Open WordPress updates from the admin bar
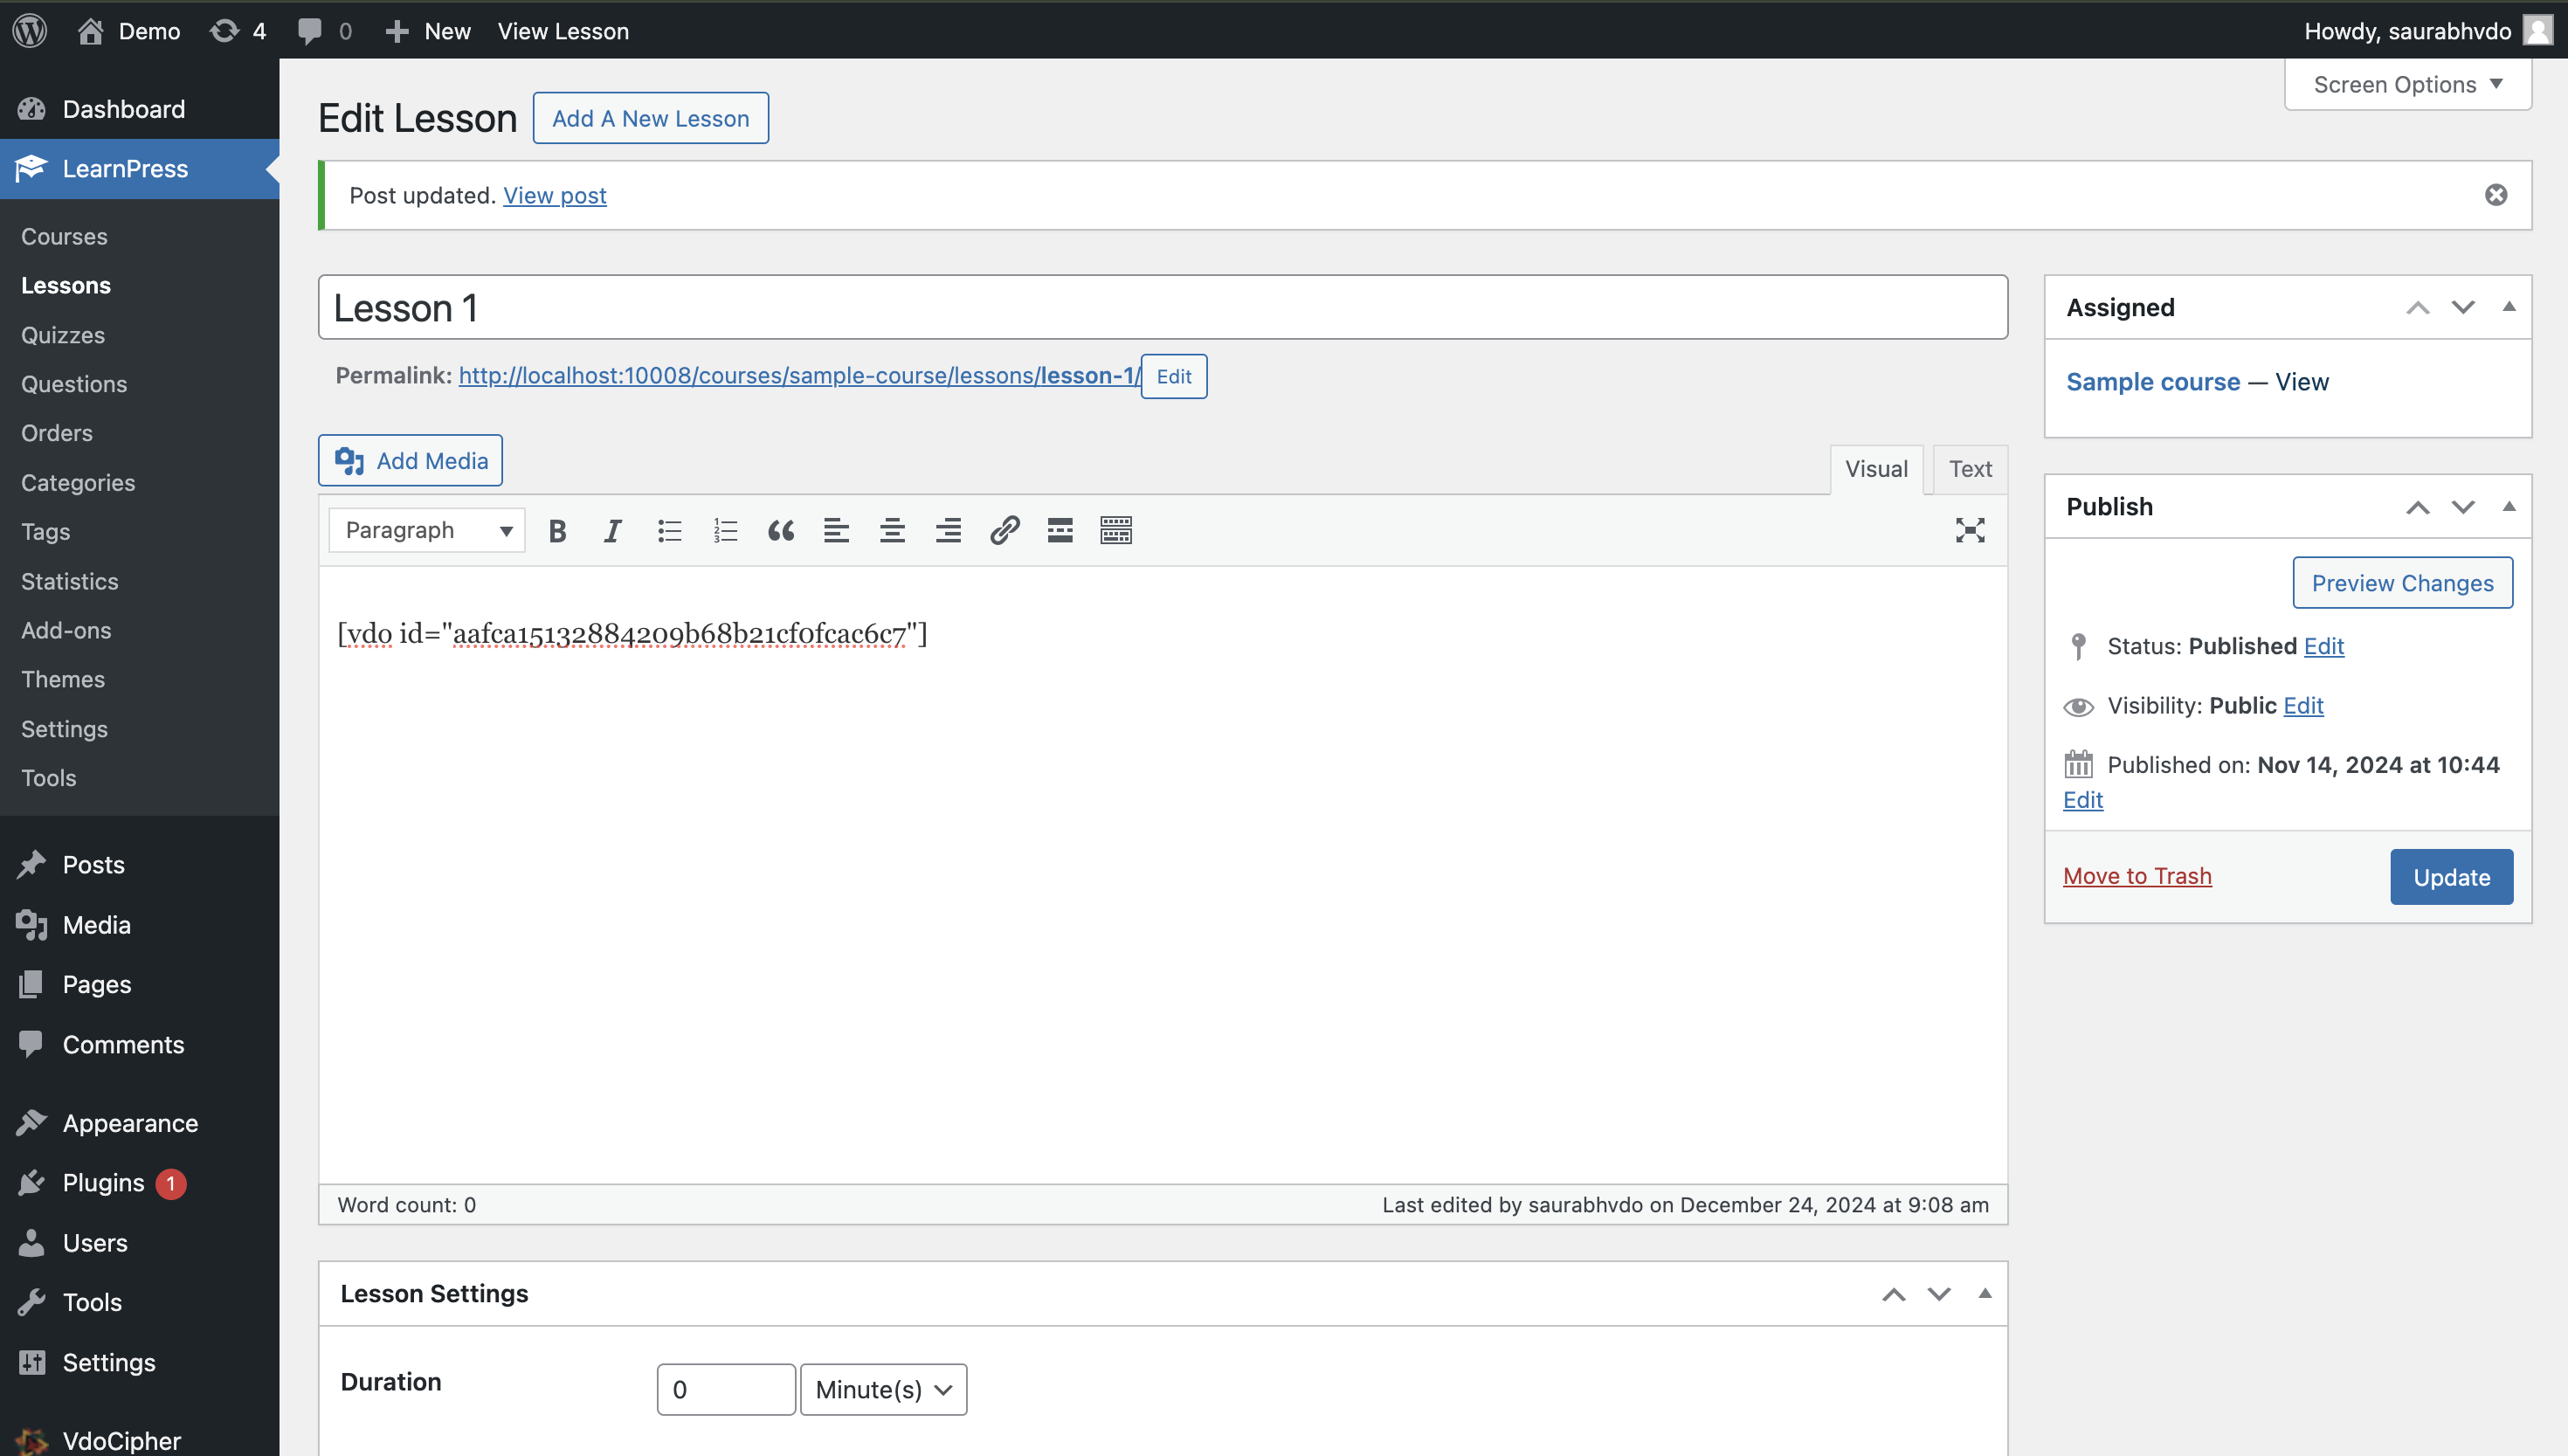2568x1456 pixels. pyautogui.click(x=237, y=30)
